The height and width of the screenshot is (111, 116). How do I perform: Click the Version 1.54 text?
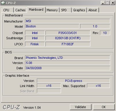click(32, 108)
